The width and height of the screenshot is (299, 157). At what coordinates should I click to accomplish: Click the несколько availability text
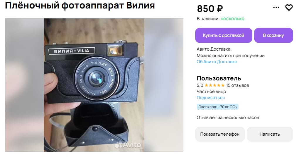(232, 19)
